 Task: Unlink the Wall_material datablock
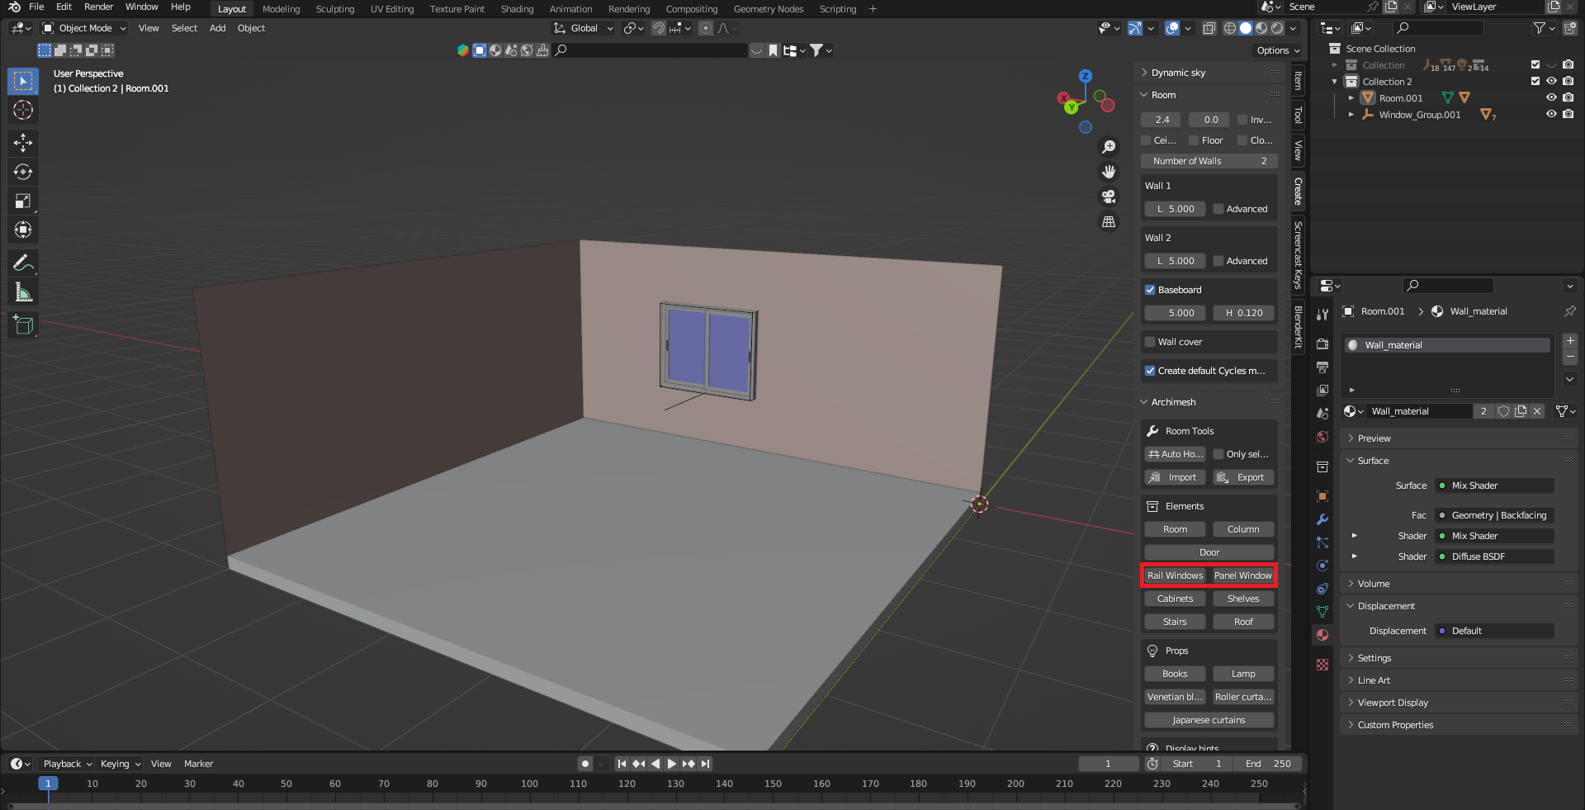point(1537,411)
